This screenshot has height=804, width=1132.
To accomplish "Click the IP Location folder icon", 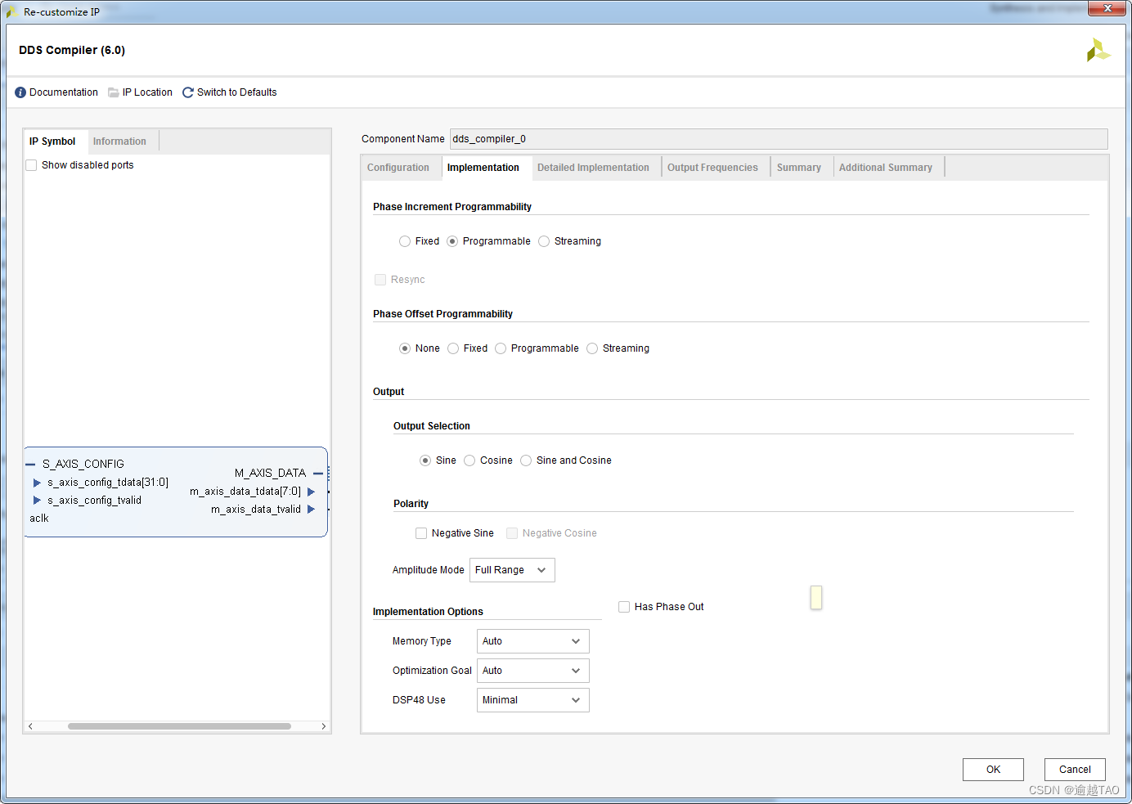I will tap(114, 92).
